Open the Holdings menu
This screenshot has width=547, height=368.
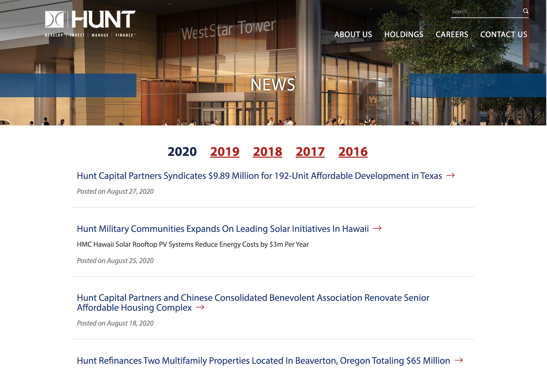pyautogui.click(x=404, y=34)
